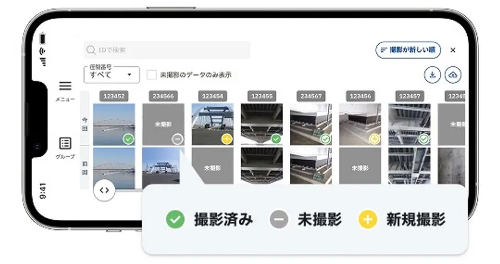Open current photo thumbnail for 123456
Image resolution: width=500 pixels, height=264 pixels.
tap(360, 125)
